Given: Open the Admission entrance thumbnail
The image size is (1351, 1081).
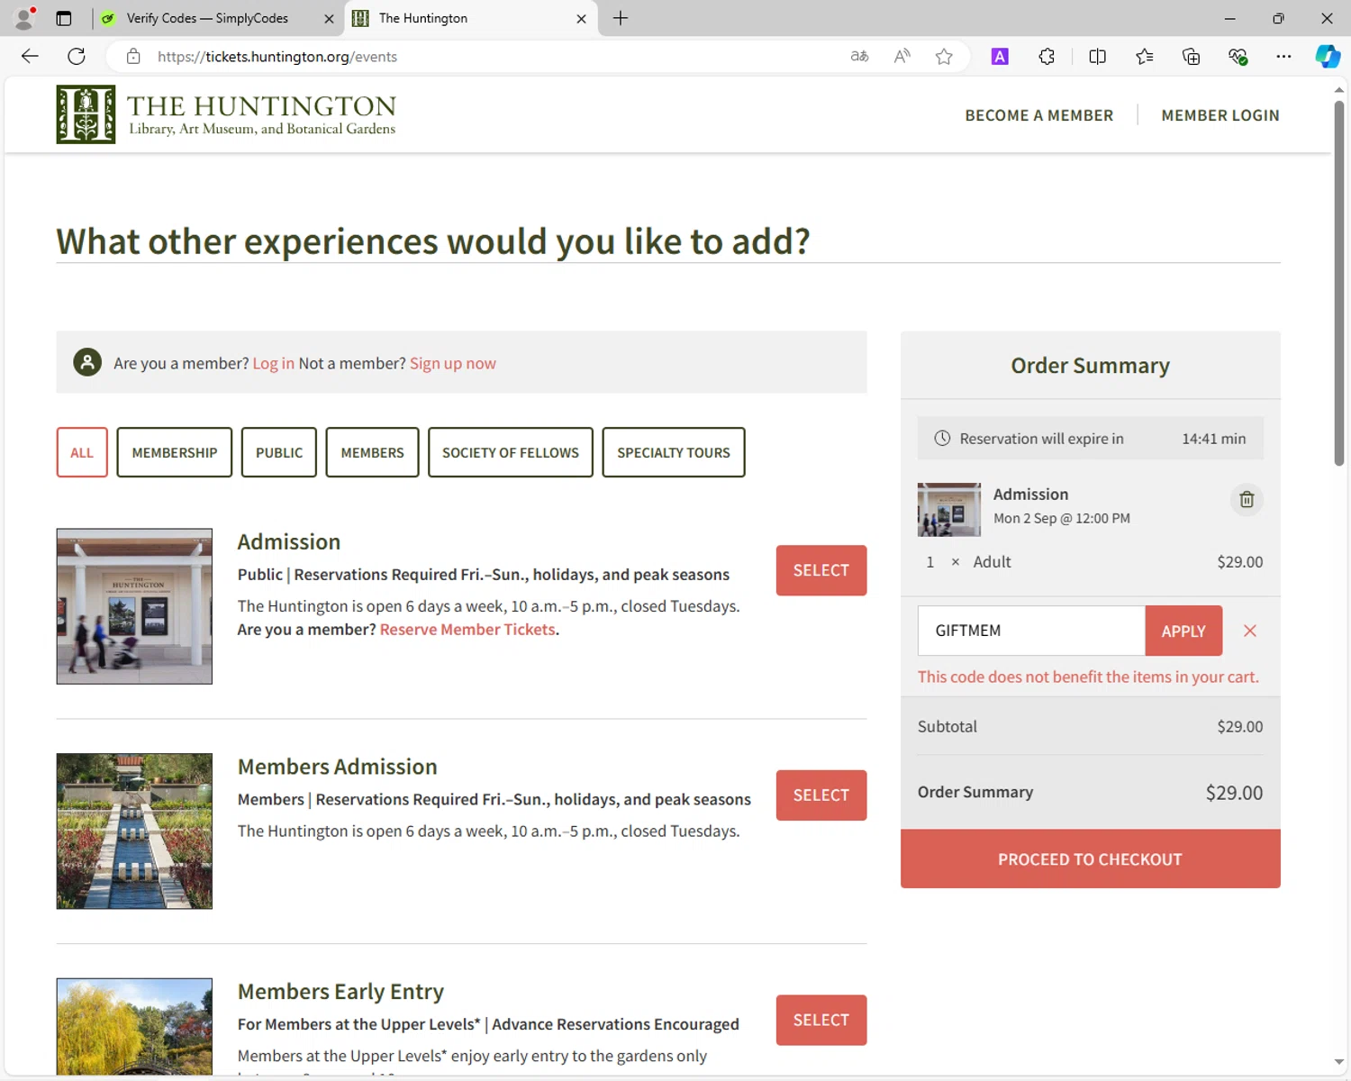Looking at the screenshot, I should point(134,606).
